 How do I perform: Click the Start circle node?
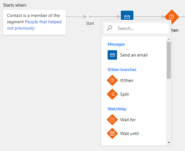pyautogui.click(x=90, y=17)
